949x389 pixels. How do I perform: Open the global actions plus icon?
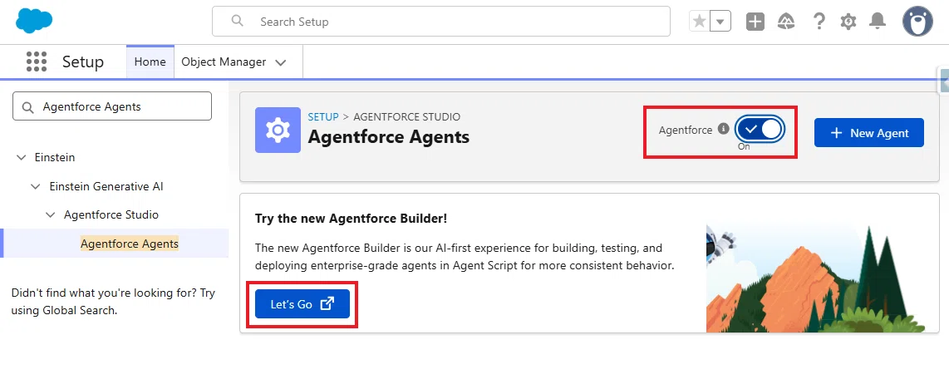(x=755, y=22)
